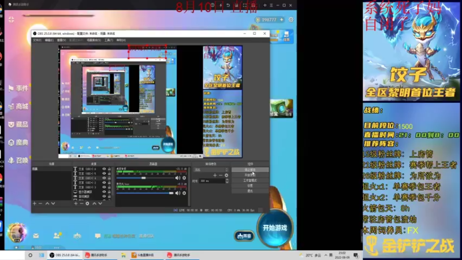Hide the 文本 (GDI+) 6 source

tap(104, 169)
